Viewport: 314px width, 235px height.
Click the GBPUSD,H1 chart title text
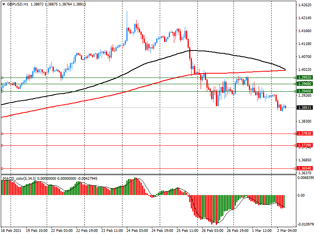[x=18, y=4]
